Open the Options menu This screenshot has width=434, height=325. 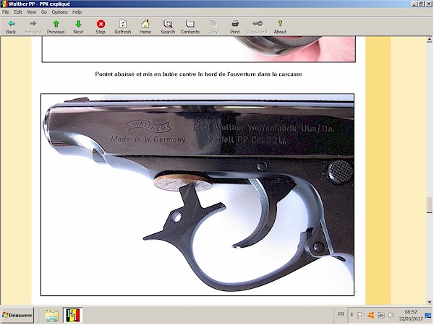click(59, 12)
